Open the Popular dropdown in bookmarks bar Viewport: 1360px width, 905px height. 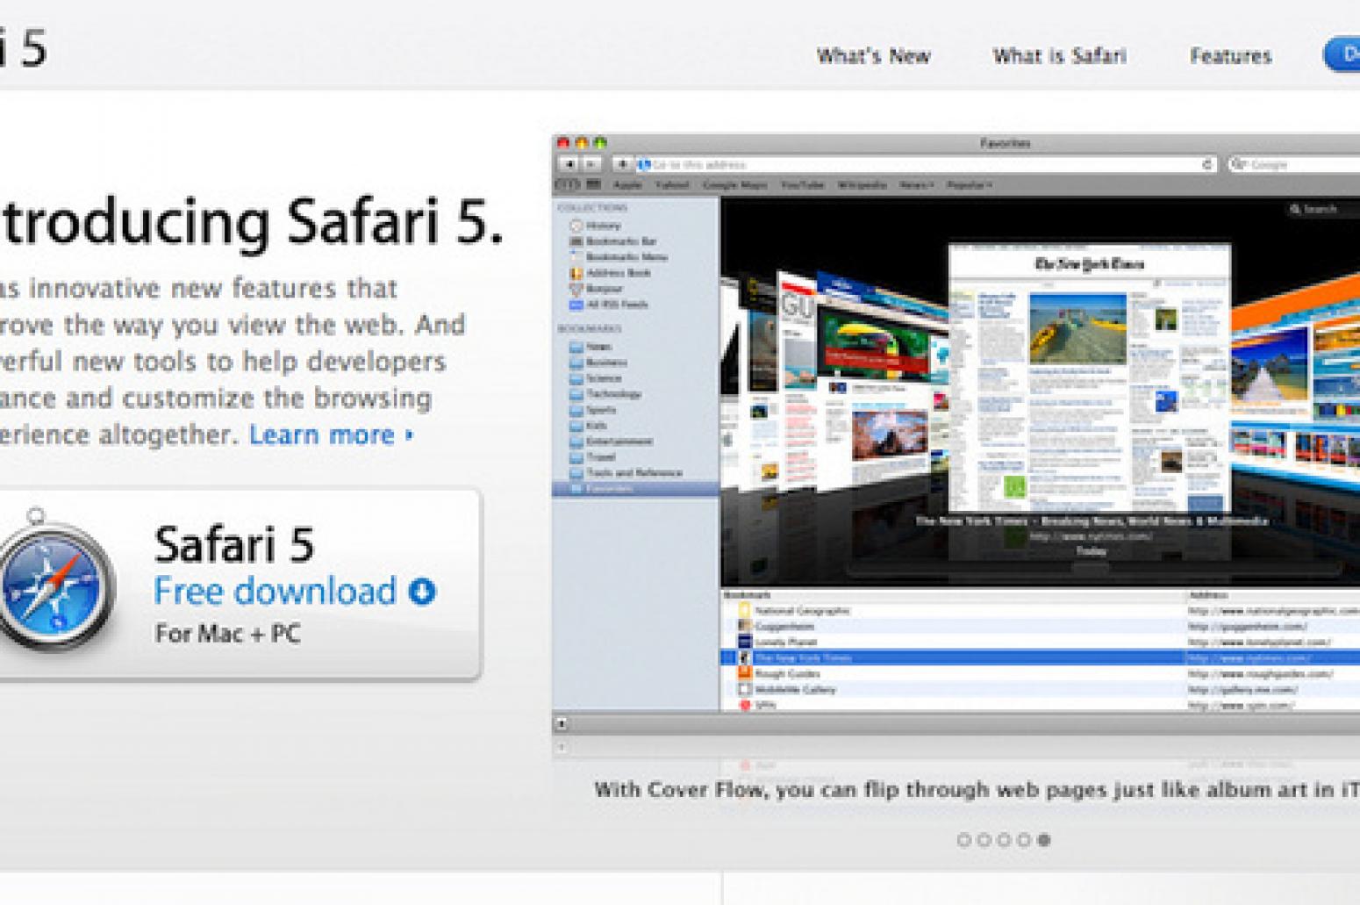969,185
